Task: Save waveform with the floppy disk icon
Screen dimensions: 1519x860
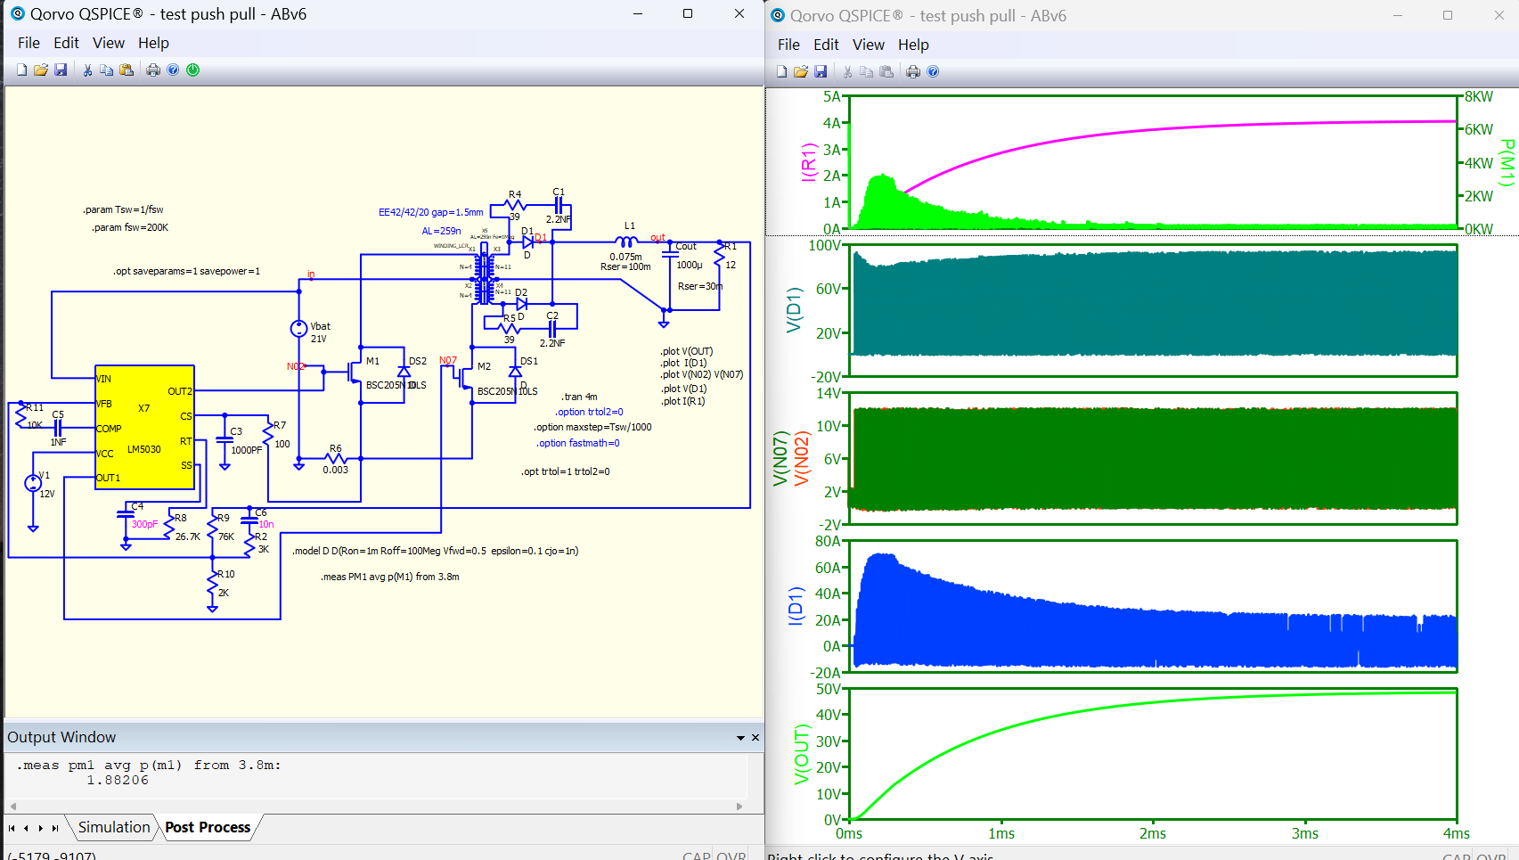Action: 821,71
